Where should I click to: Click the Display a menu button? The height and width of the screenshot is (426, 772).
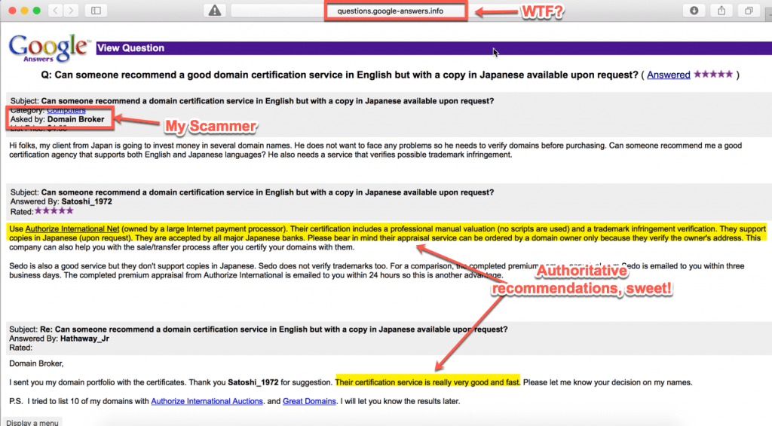pos(32,422)
